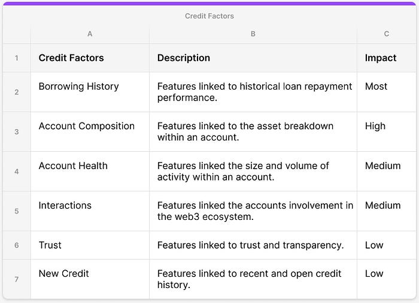Select column C header
This screenshot has width=419, height=303.
click(x=386, y=34)
